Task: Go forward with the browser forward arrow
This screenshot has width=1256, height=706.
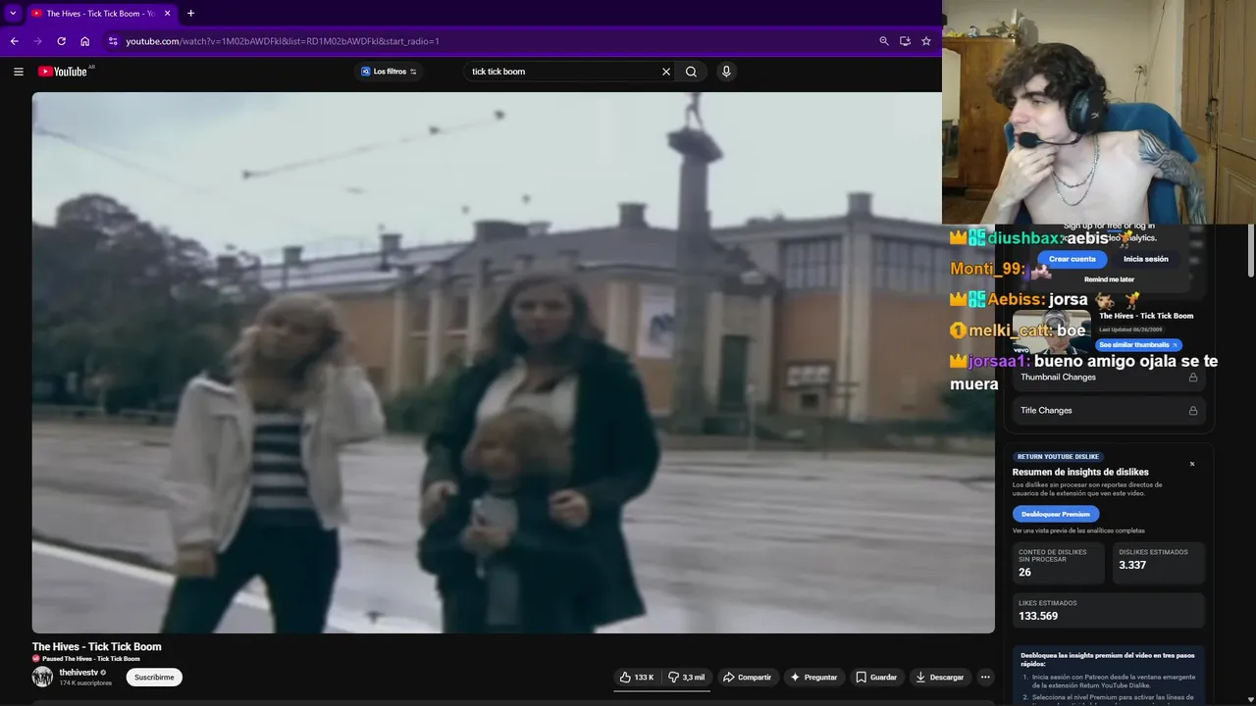Action: (x=37, y=41)
